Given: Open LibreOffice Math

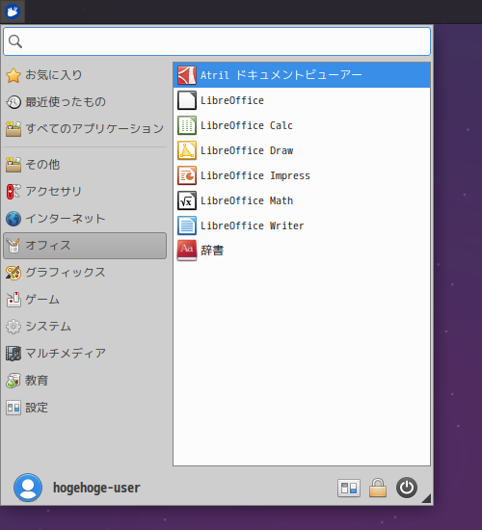Looking at the screenshot, I should (302, 200).
